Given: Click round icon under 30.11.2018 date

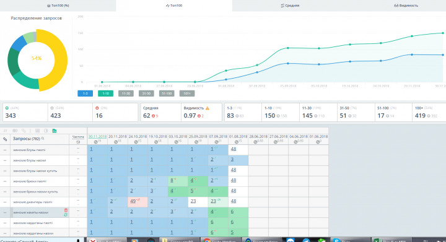Looking at the screenshot, I should click(x=96, y=142).
